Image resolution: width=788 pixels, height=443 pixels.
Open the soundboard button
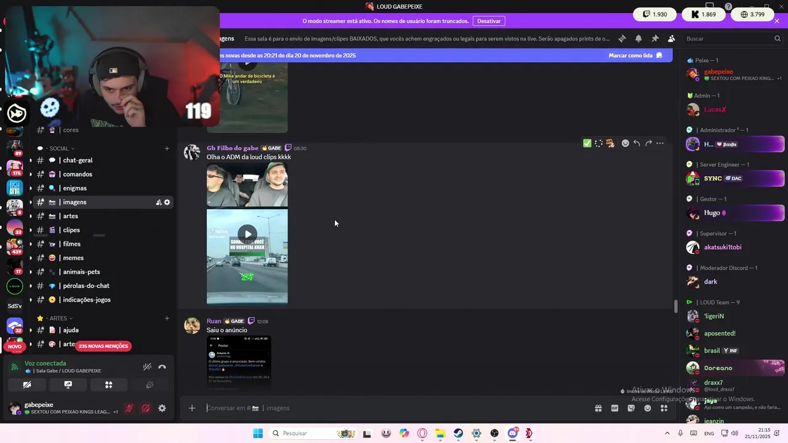[149, 385]
